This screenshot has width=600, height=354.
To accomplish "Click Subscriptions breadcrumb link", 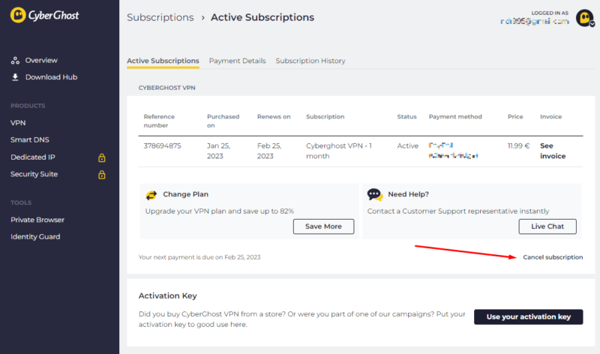I will click(160, 17).
